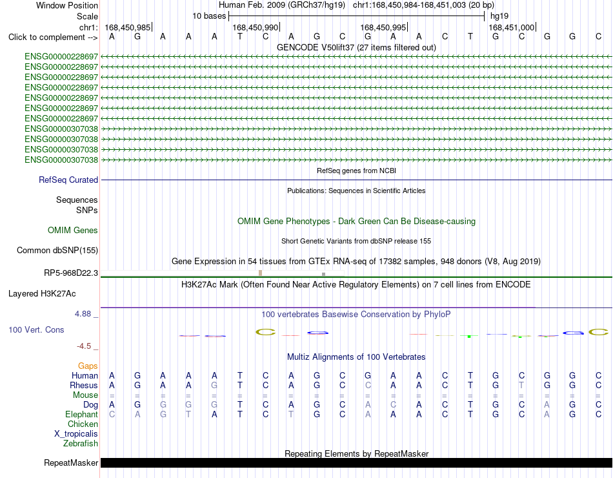Open the GTEx Gene Expression track title

[x=356, y=261]
